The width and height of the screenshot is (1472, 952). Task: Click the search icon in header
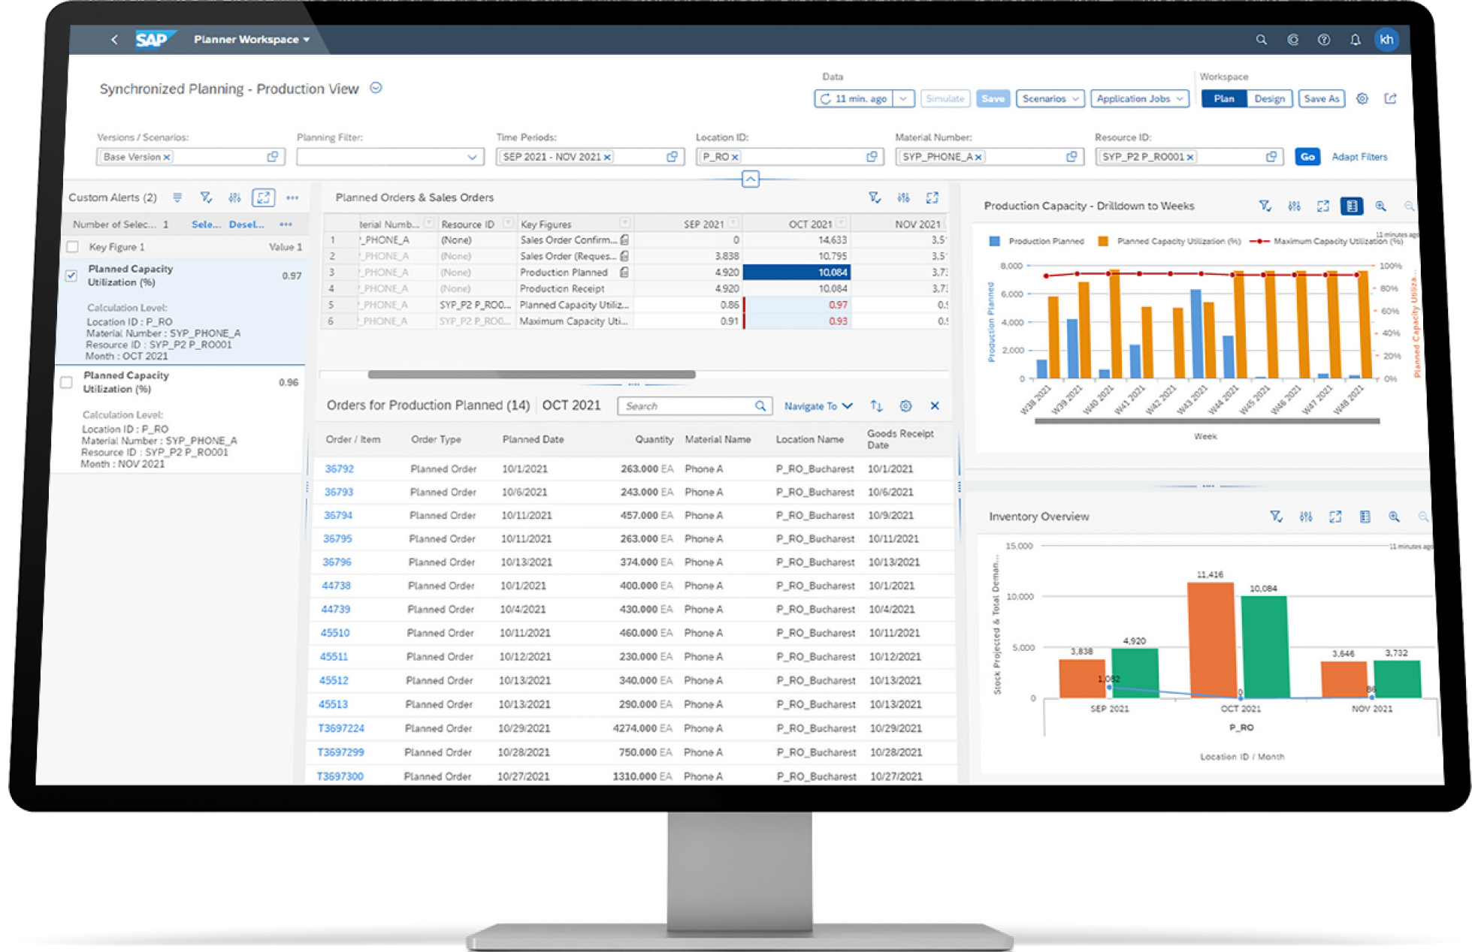click(x=1261, y=40)
